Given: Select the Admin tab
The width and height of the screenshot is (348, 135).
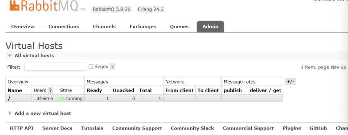Looking at the screenshot, I should point(210,27).
